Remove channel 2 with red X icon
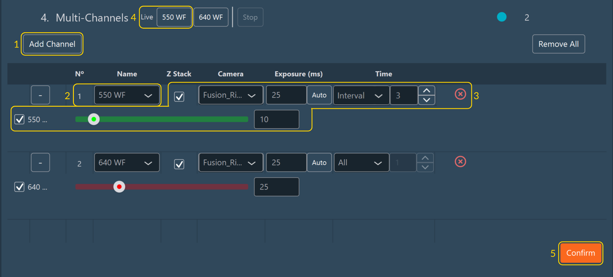 click(x=460, y=162)
